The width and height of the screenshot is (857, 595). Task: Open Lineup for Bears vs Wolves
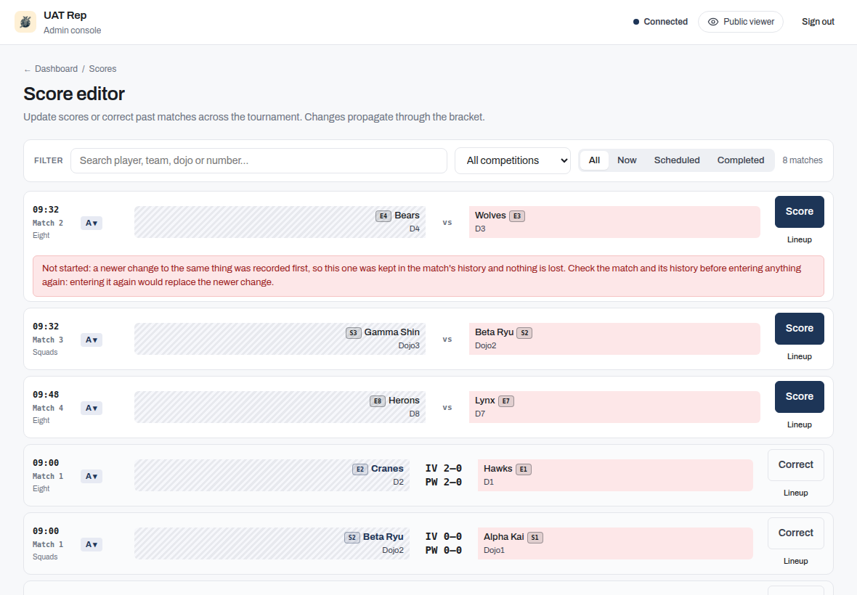[799, 239]
